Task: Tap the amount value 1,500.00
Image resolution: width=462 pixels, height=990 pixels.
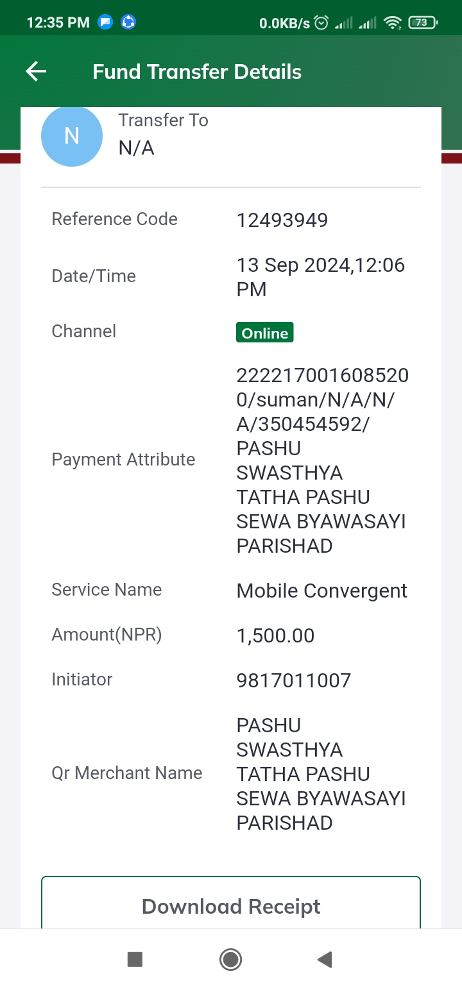Action: (x=275, y=635)
